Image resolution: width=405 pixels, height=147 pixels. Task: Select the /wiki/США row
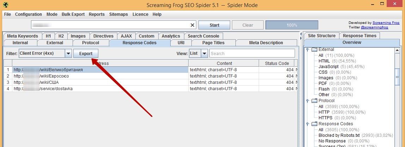click(x=151, y=82)
